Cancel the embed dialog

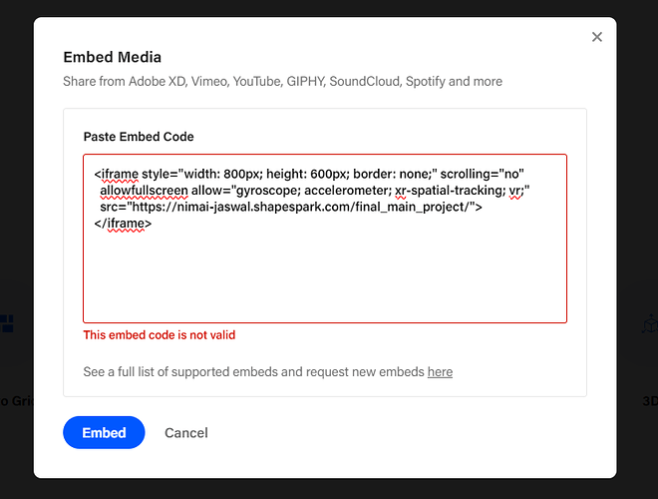pos(185,433)
